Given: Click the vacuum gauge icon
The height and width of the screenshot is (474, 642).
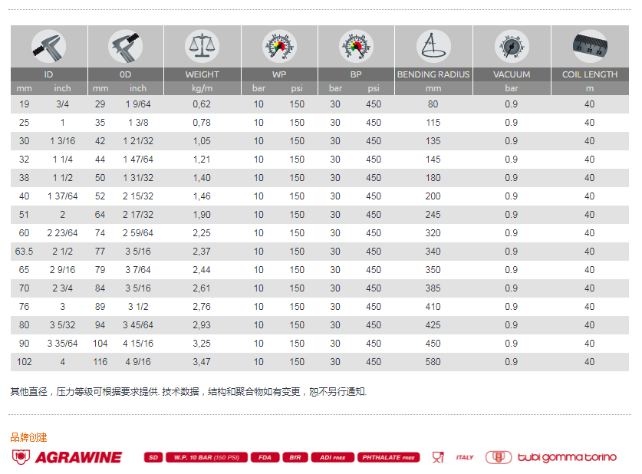Looking at the screenshot, I should [x=512, y=46].
